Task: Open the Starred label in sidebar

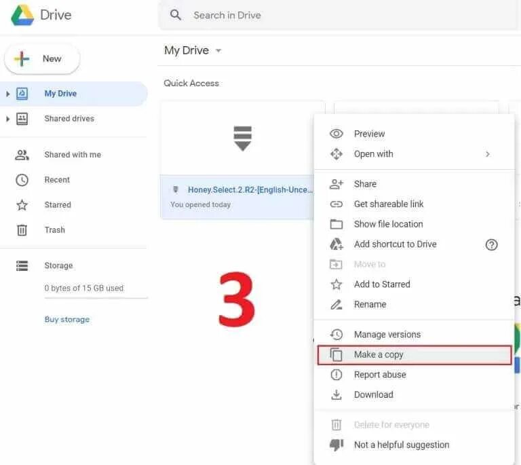Action: pyautogui.click(x=58, y=205)
